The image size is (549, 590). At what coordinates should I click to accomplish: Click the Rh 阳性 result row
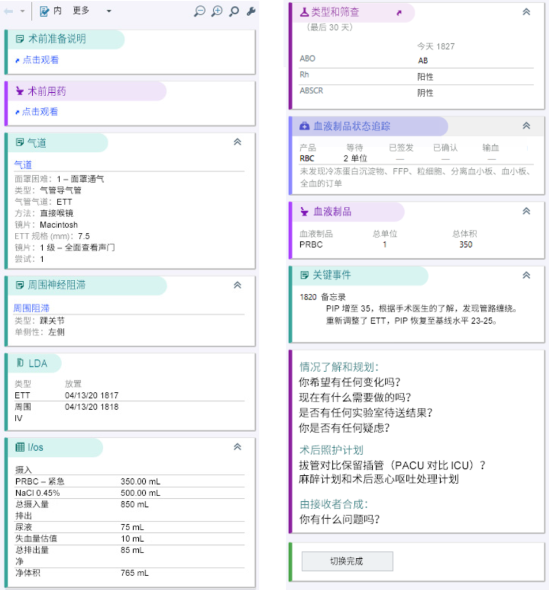[x=417, y=77]
